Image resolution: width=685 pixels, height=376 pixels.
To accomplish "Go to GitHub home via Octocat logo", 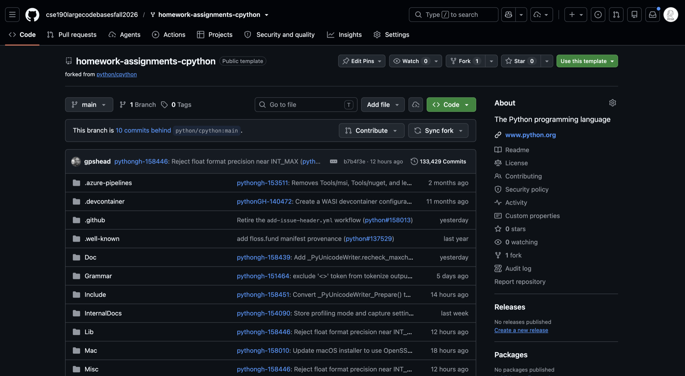I will [x=32, y=15].
